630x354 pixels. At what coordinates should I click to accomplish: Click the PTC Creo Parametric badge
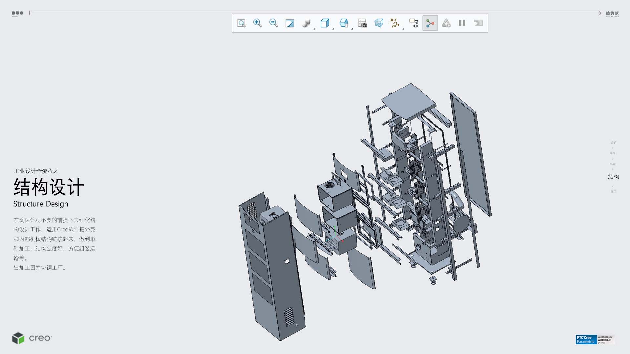click(x=586, y=339)
